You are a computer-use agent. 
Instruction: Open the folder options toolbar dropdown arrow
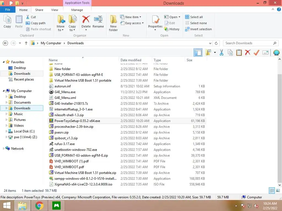click(x=215, y=52)
